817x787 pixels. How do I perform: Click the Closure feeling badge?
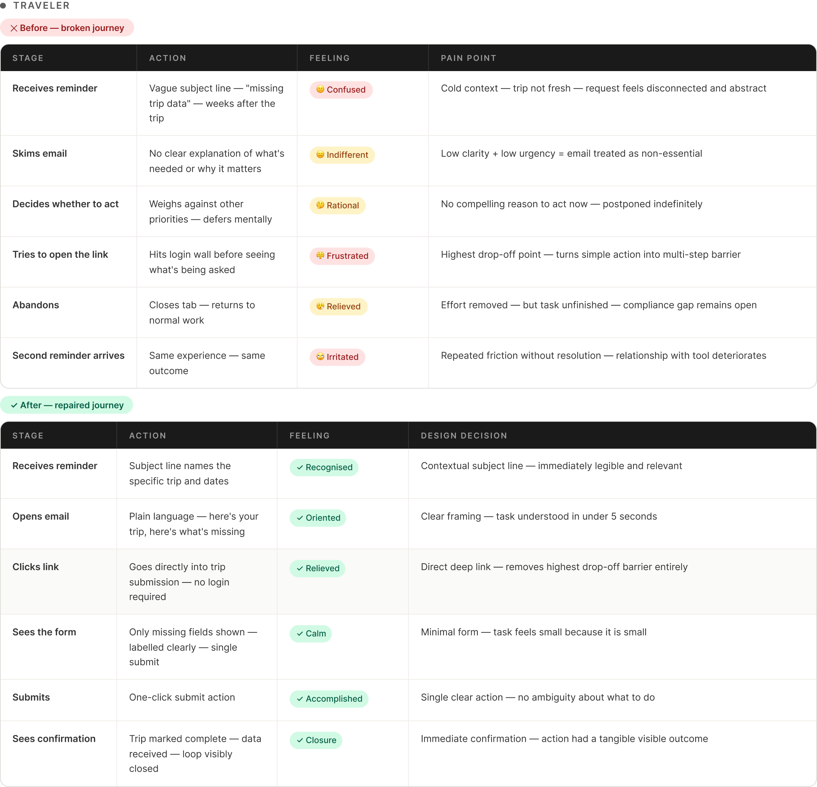click(315, 740)
